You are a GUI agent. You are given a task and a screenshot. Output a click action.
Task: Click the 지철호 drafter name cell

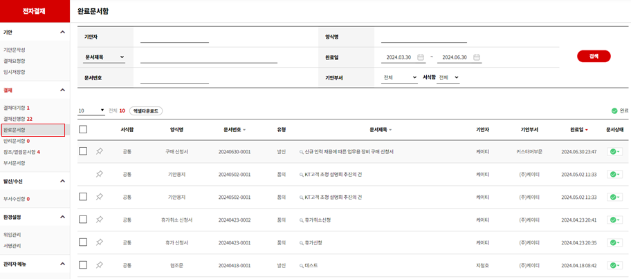click(482, 266)
